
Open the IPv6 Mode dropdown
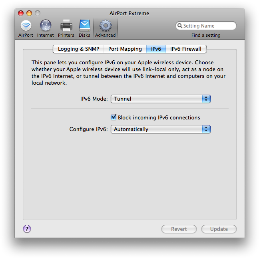point(161,99)
